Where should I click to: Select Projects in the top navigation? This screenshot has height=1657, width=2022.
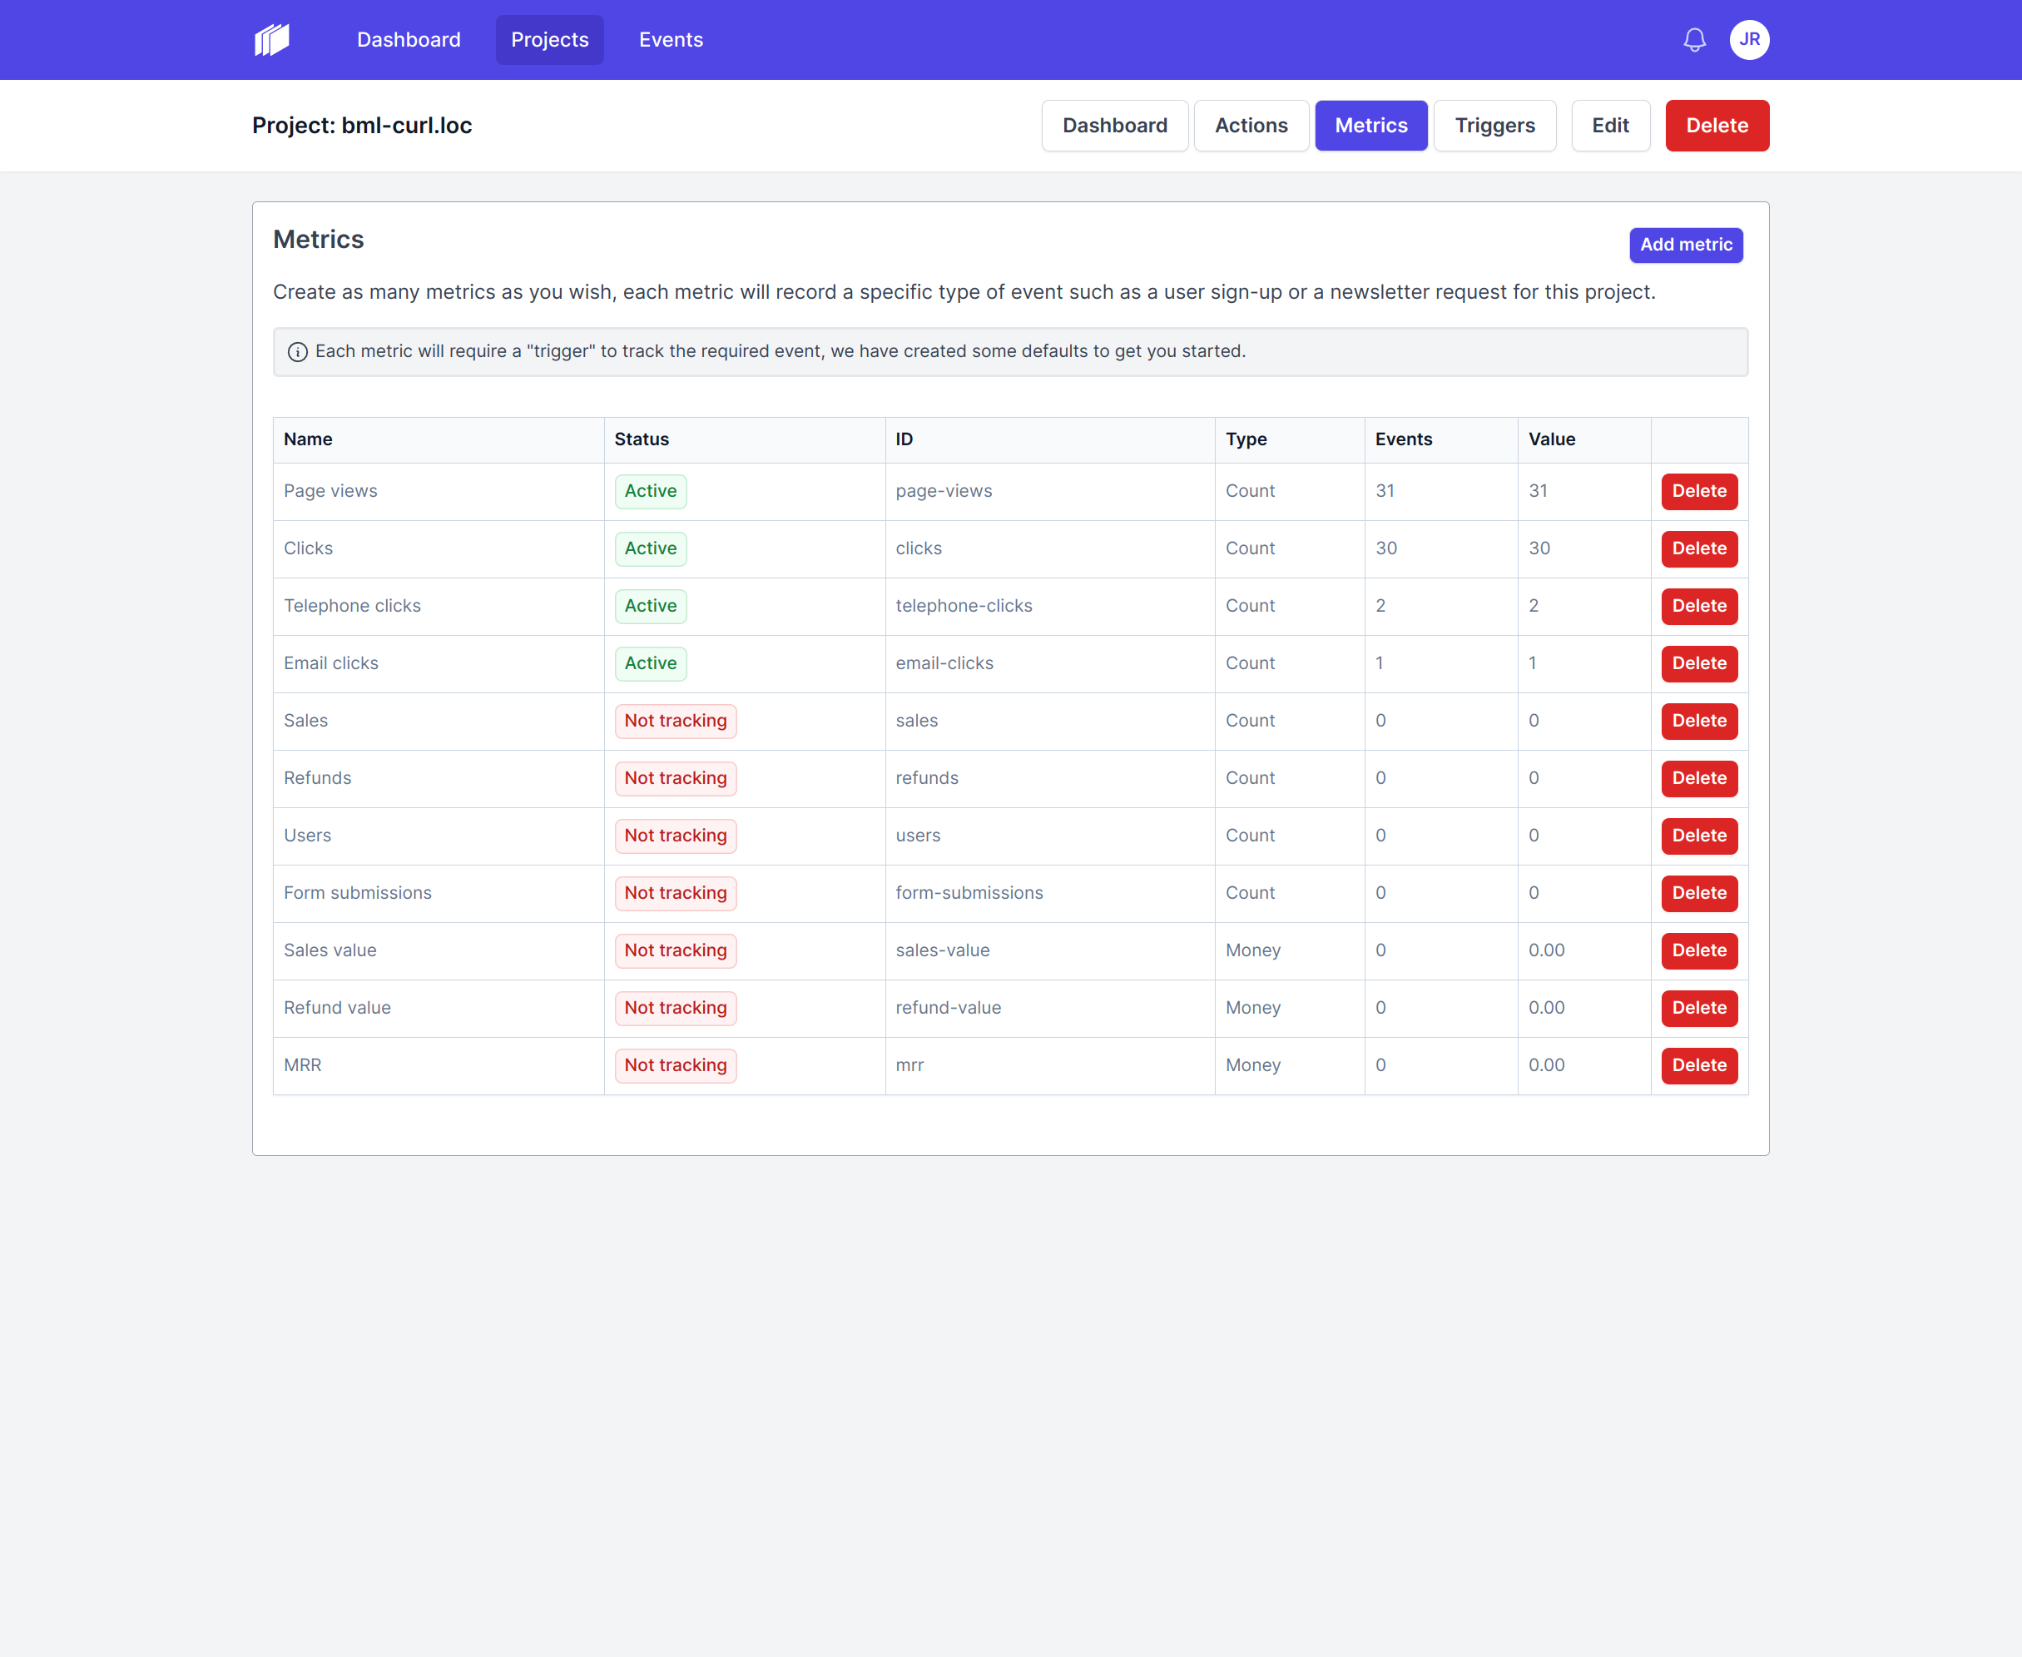point(550,40)
